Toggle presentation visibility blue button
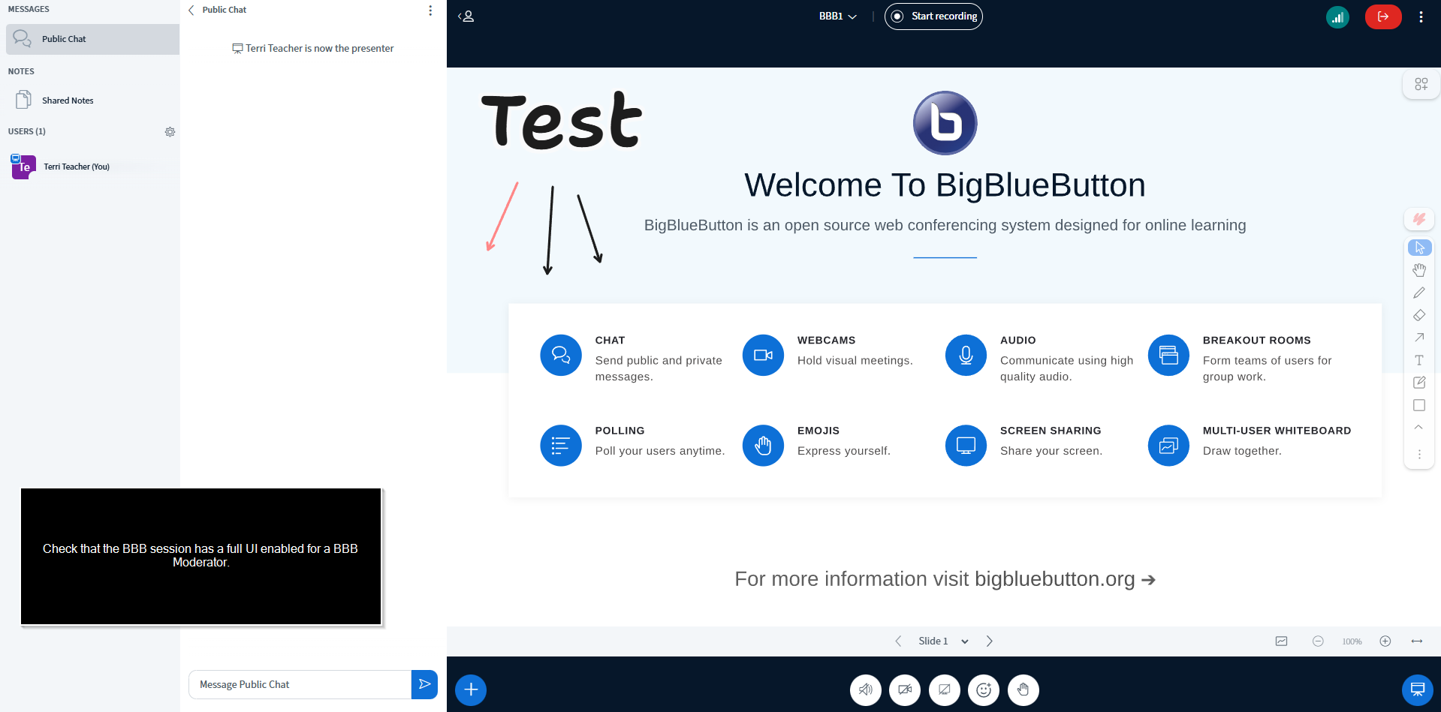The image size is (1441, 712). [x=1418, y=689]
